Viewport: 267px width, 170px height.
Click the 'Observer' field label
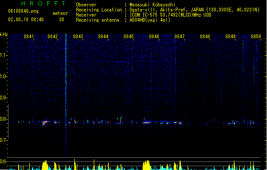coord(86,5)
